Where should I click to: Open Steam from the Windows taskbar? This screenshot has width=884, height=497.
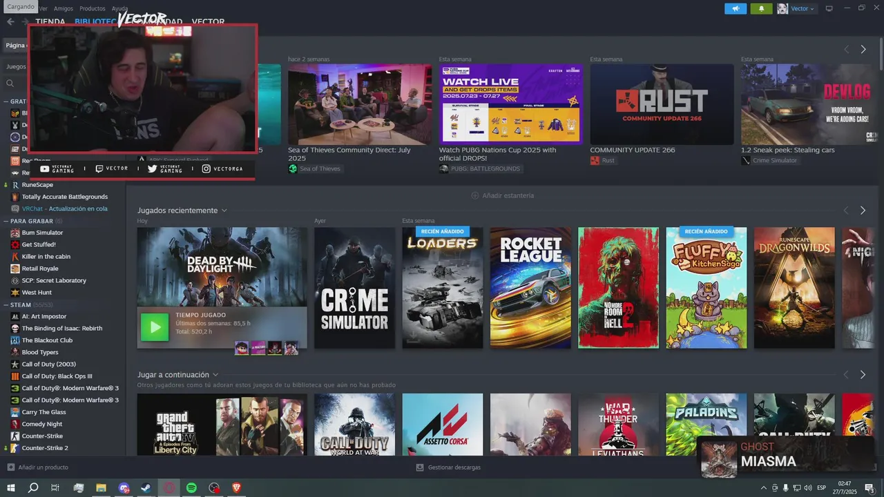pos(146,488)
